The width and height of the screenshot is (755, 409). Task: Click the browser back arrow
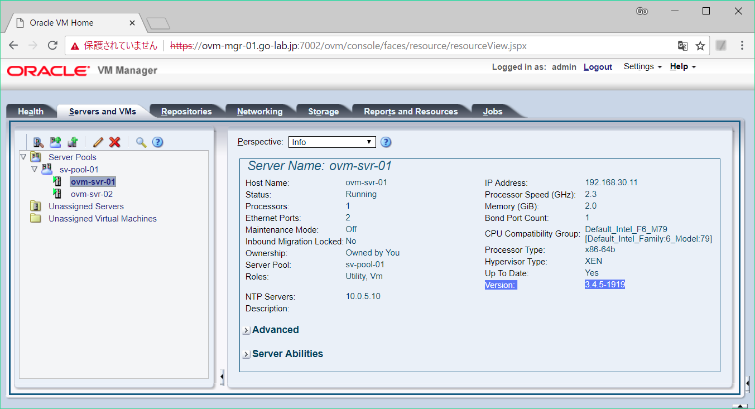(x=14, y=46)
